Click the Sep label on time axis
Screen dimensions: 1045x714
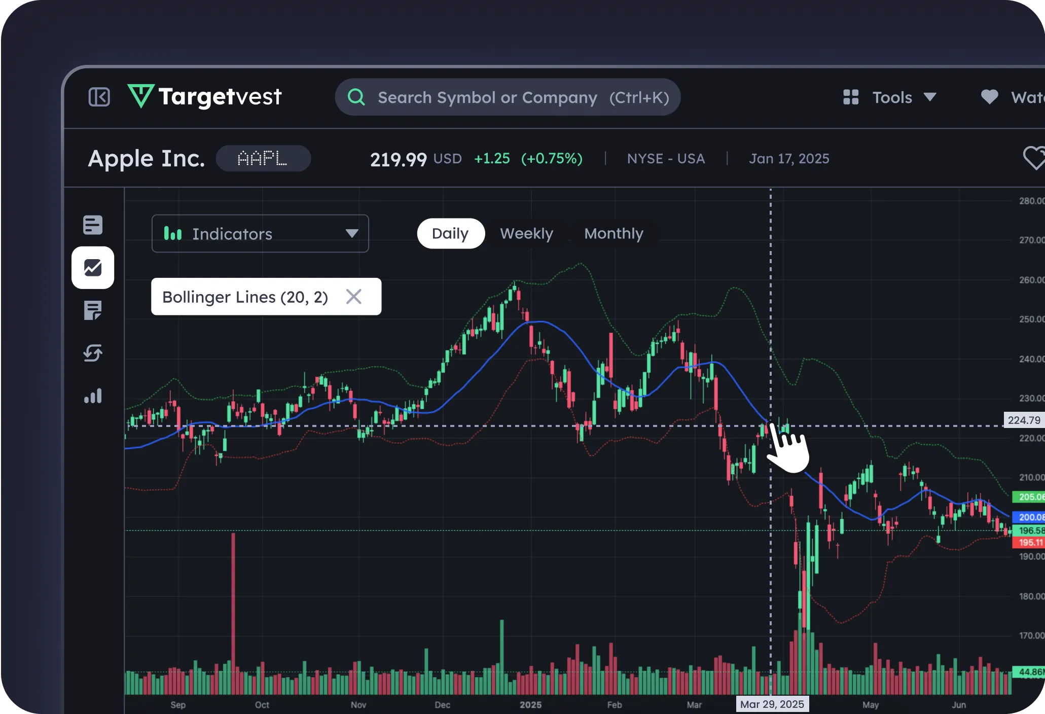(178, 705)
